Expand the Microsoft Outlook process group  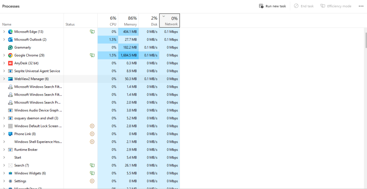(x=4, y=39)
